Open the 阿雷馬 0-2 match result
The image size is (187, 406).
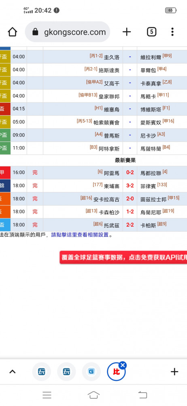tap(130, 173)
